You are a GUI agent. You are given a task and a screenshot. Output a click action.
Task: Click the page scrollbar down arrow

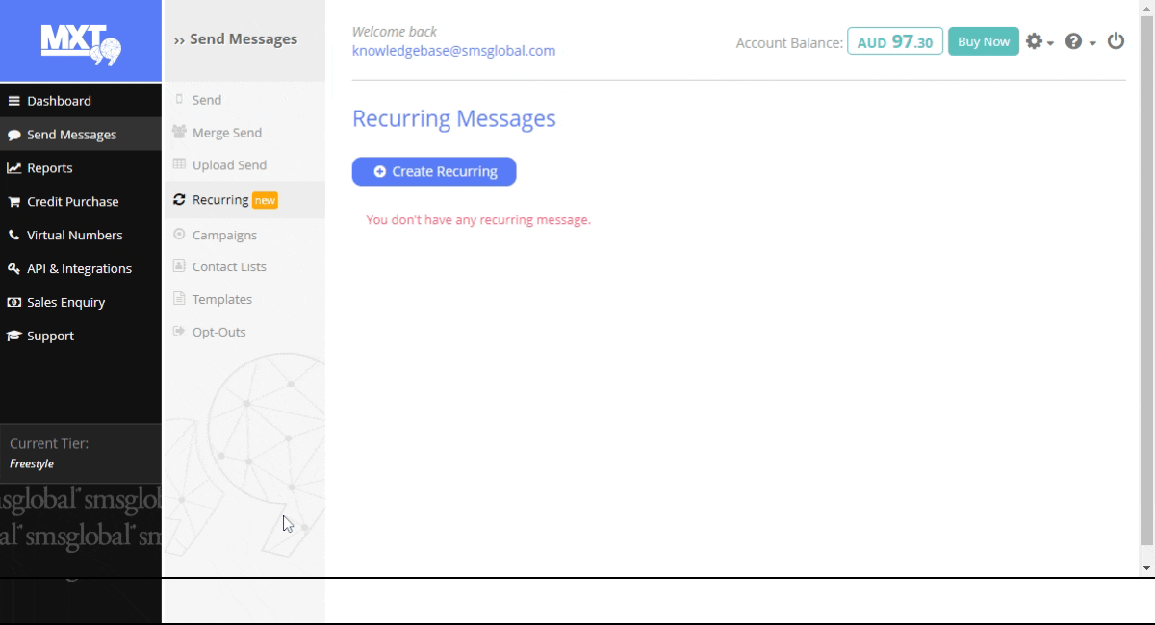1146,568
